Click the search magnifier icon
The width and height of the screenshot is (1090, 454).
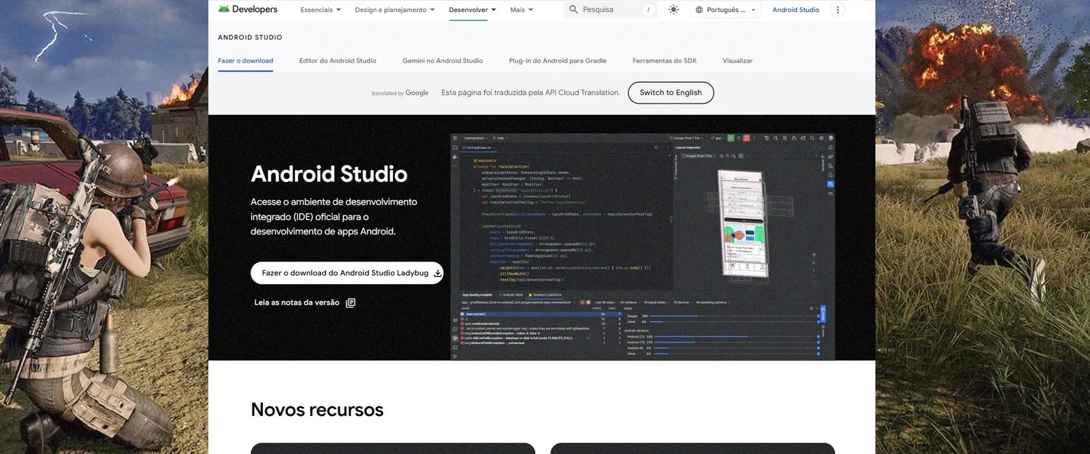[573, 10]
